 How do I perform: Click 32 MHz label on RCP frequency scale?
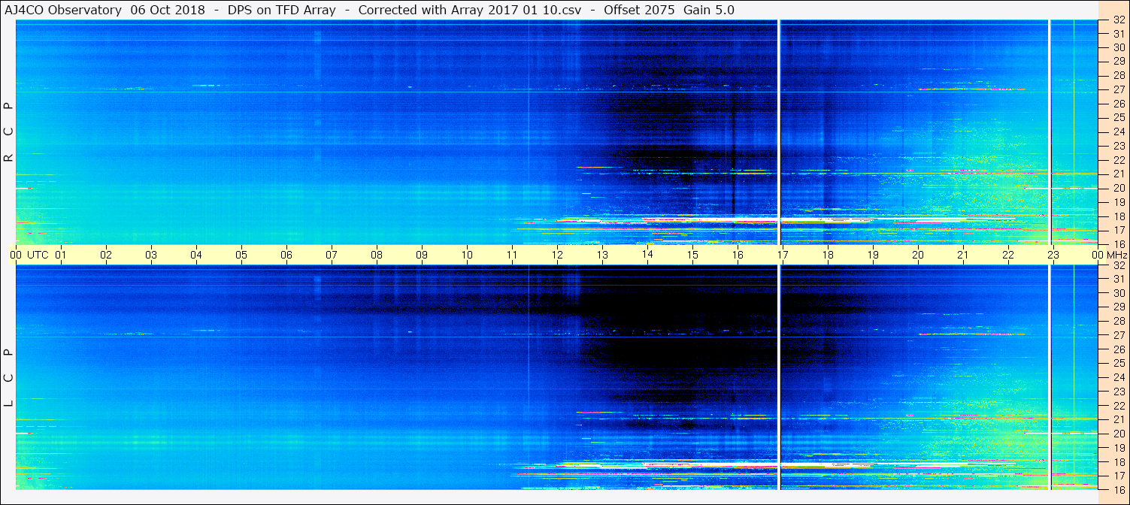[1119, 20]
